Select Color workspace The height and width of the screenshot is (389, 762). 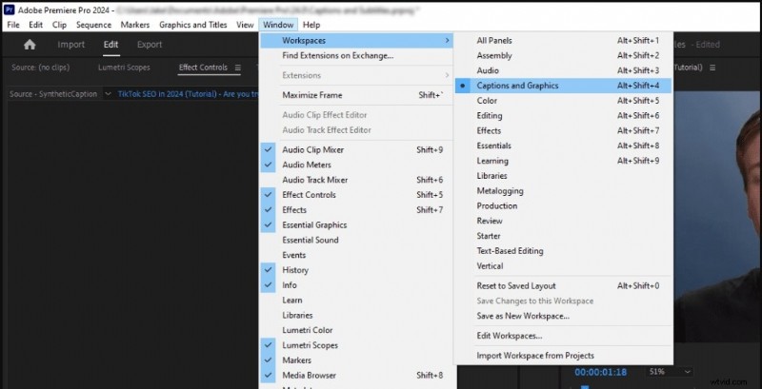(x=563, y=101)
